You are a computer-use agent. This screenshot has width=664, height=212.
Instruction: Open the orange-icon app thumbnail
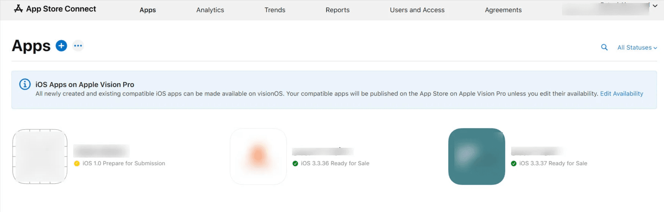tap(258, 156)
